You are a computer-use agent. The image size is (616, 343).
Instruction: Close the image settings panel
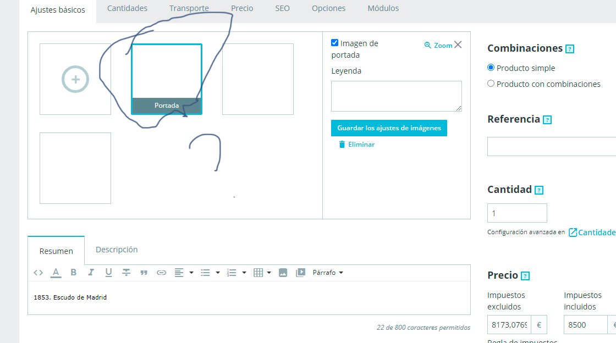(x=458, y=45)
